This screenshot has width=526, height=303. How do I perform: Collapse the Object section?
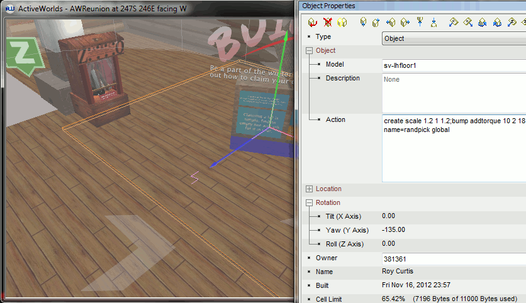[x=309, y=50]
